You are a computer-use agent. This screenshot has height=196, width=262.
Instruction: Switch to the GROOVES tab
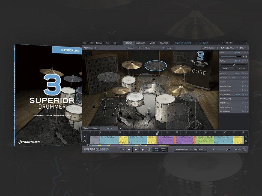click(141, 43)
